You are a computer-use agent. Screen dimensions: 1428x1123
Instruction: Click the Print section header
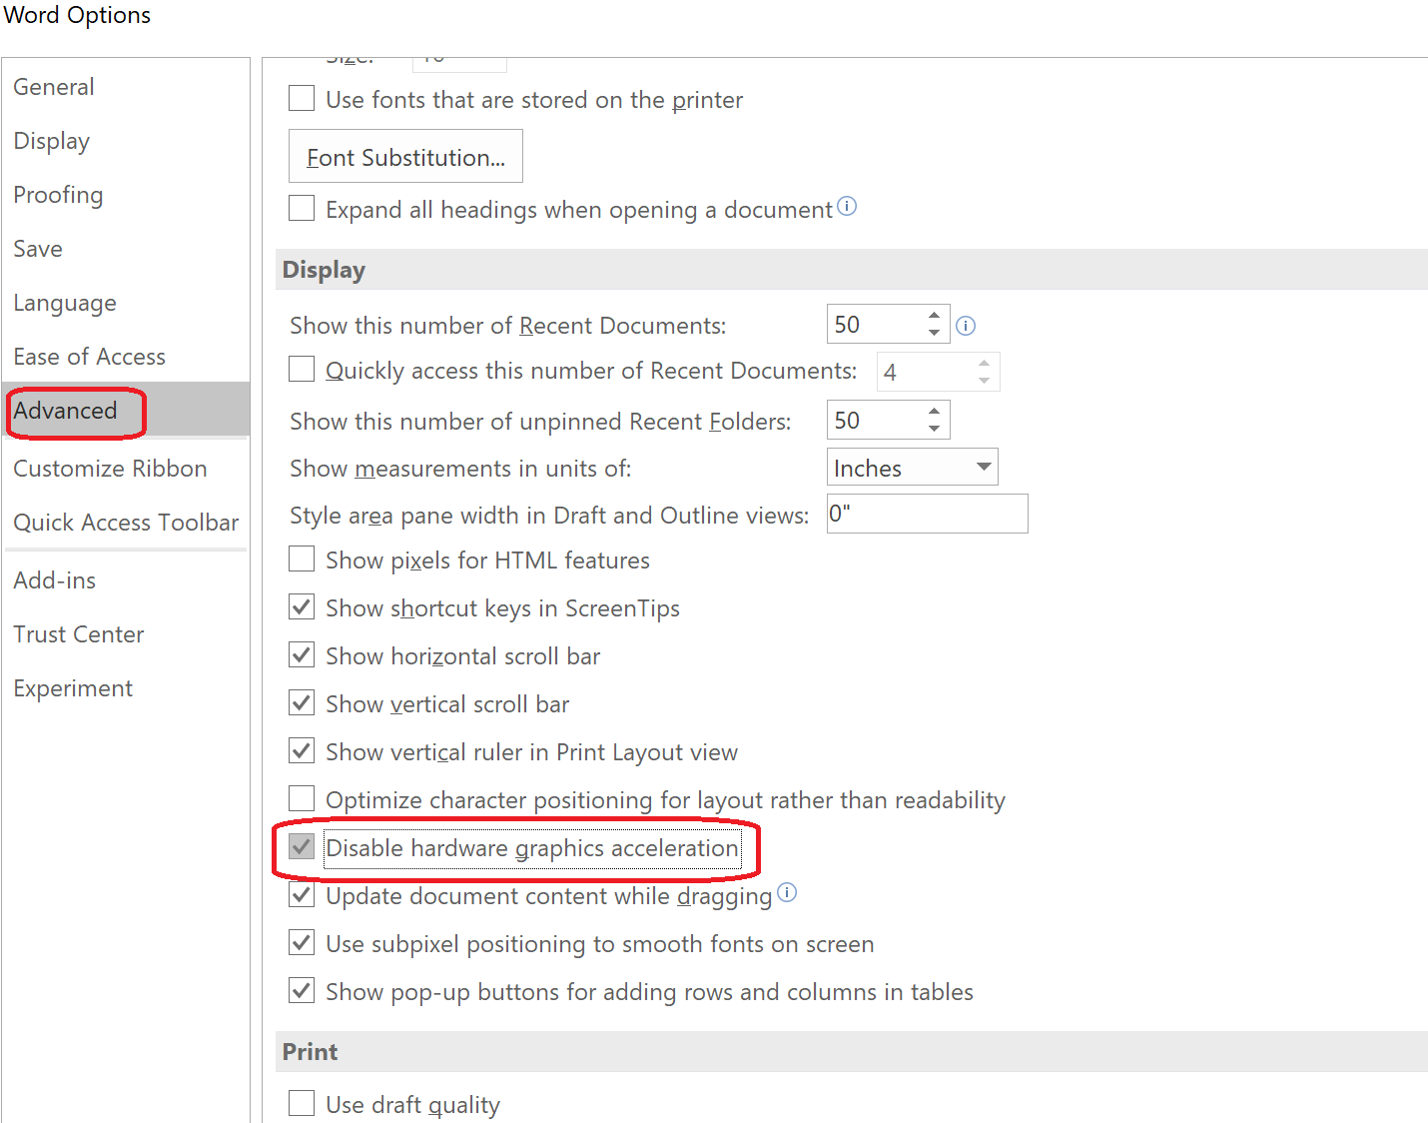(x=851, y=1052)
